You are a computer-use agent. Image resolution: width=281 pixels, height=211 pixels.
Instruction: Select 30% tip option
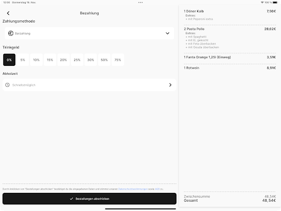point(91,60)
